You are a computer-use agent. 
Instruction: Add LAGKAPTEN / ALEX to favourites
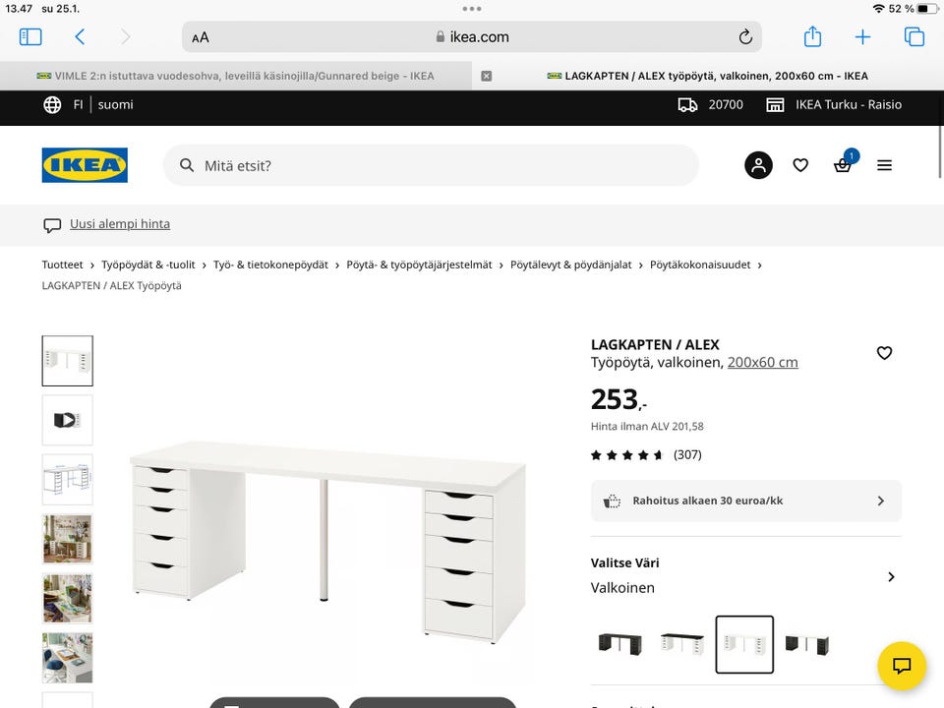tap(884, 353)
